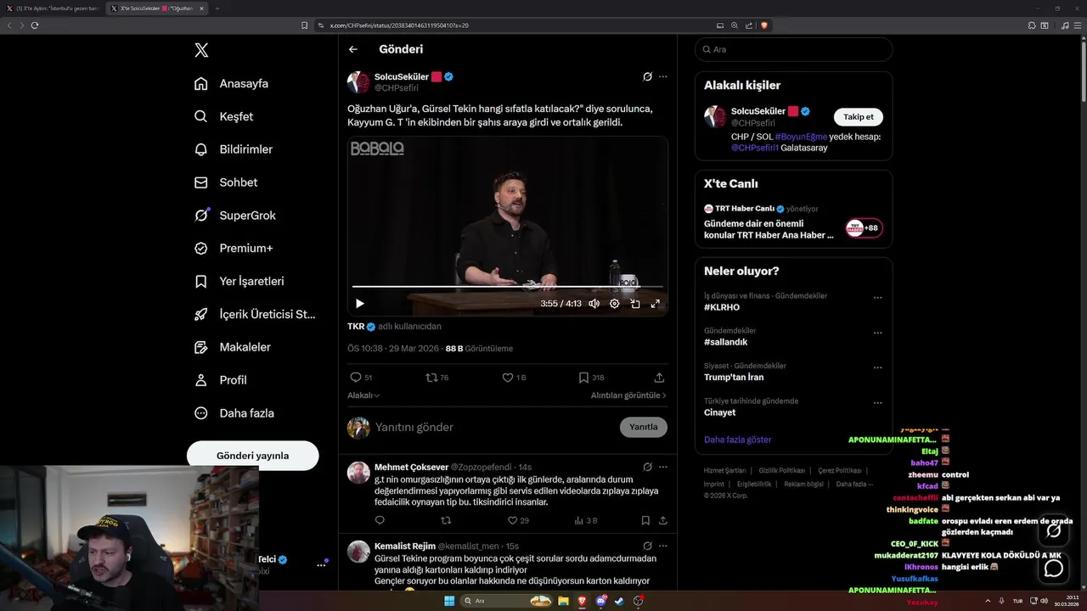This screenshot has width=1087, height=611.
Task: Open more options on Mehmet Çoksever's reply
Action: pyautogui.click(x=663, y=467)
